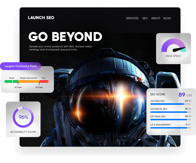The height and width of the screenshot is (163, 196).
Task: Click the red Poor segment of LCP bar
Action: [44, 81]
